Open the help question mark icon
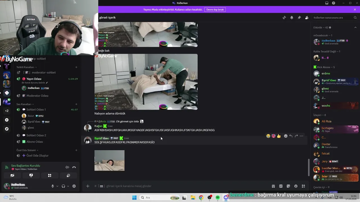 334,3
